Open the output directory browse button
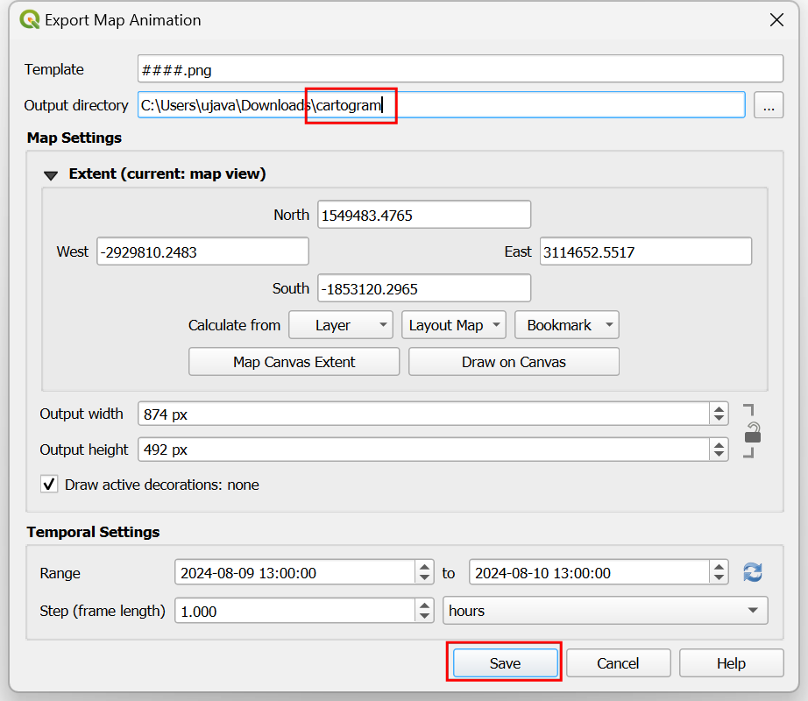 [x=768, y=105]
